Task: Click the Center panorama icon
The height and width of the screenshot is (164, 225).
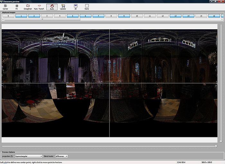Action: tap(5, 6)
